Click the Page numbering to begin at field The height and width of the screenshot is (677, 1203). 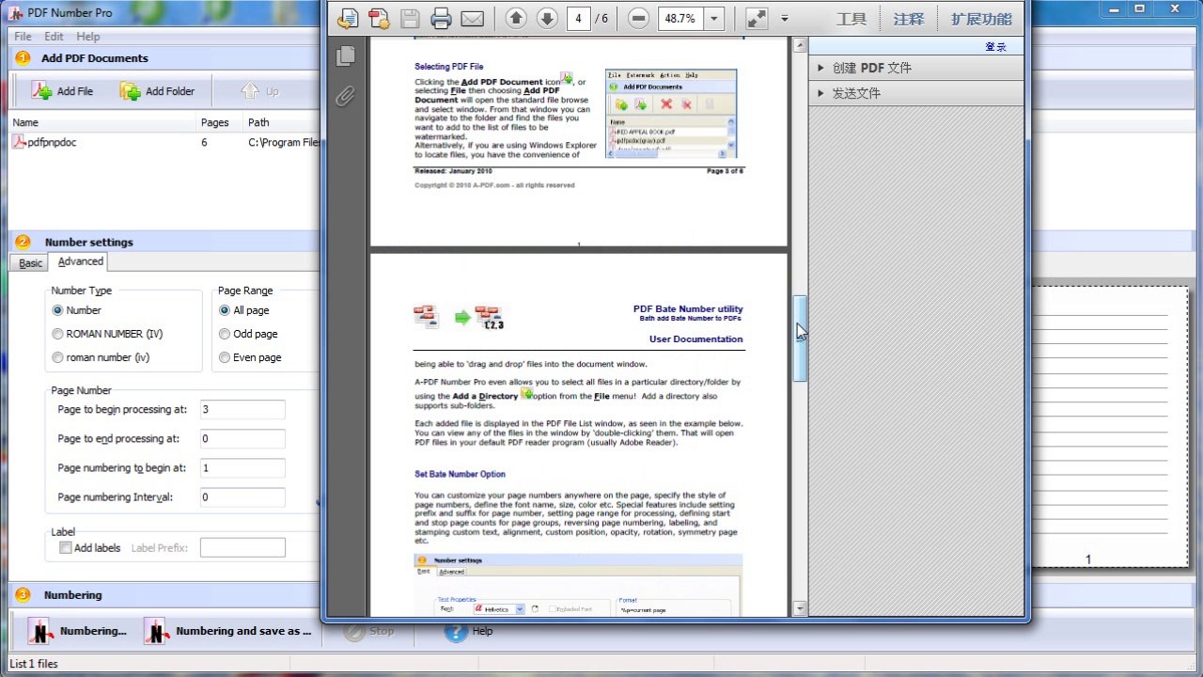242,467
